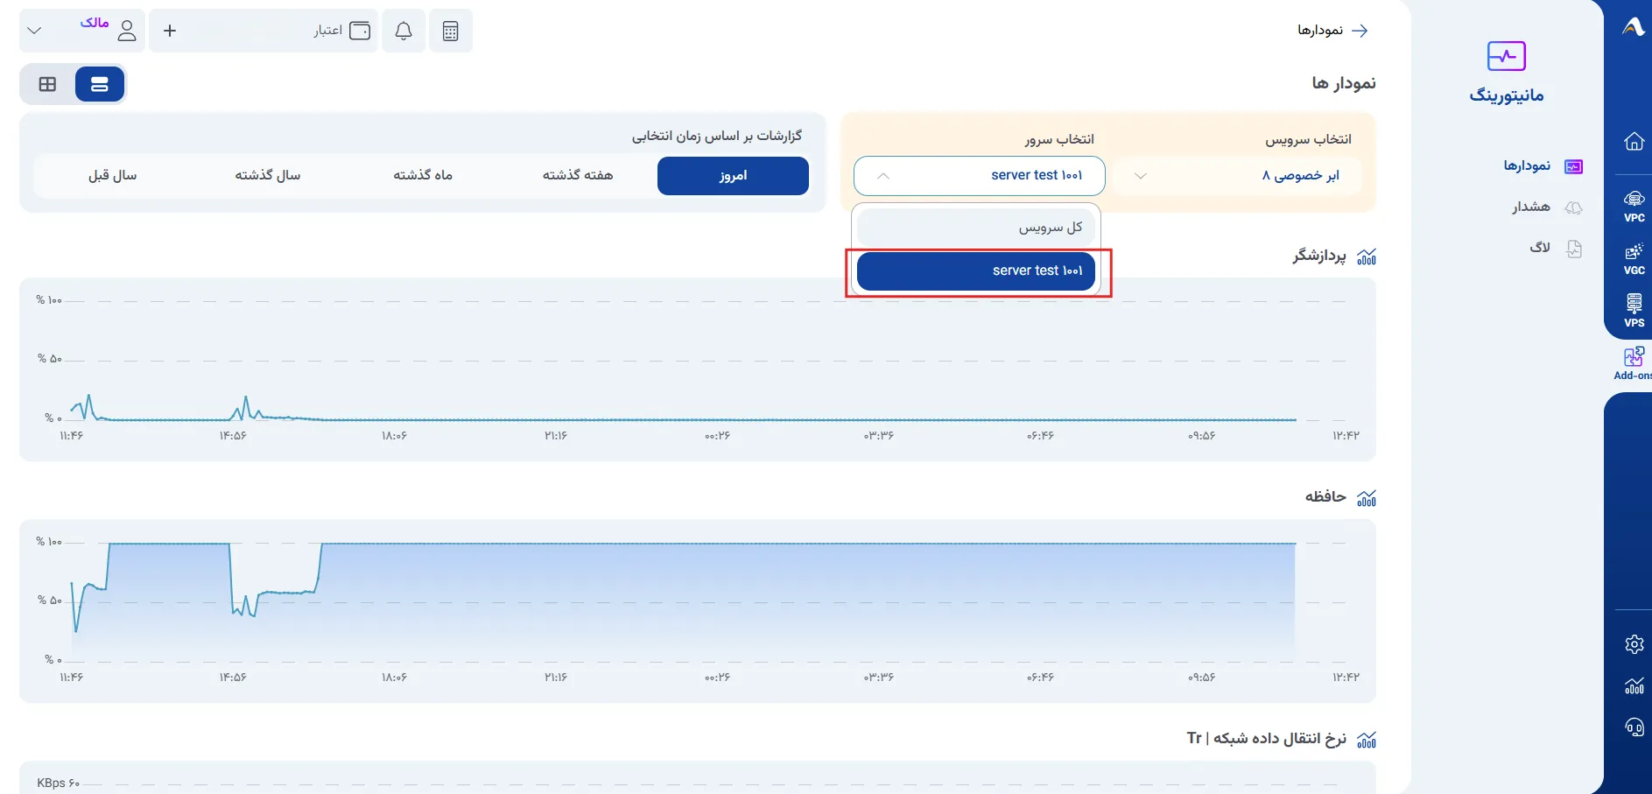Viewport: 1652px width, 794px height.
Task: Open VPS in navigation rail
Action: tap(1634, 312)
